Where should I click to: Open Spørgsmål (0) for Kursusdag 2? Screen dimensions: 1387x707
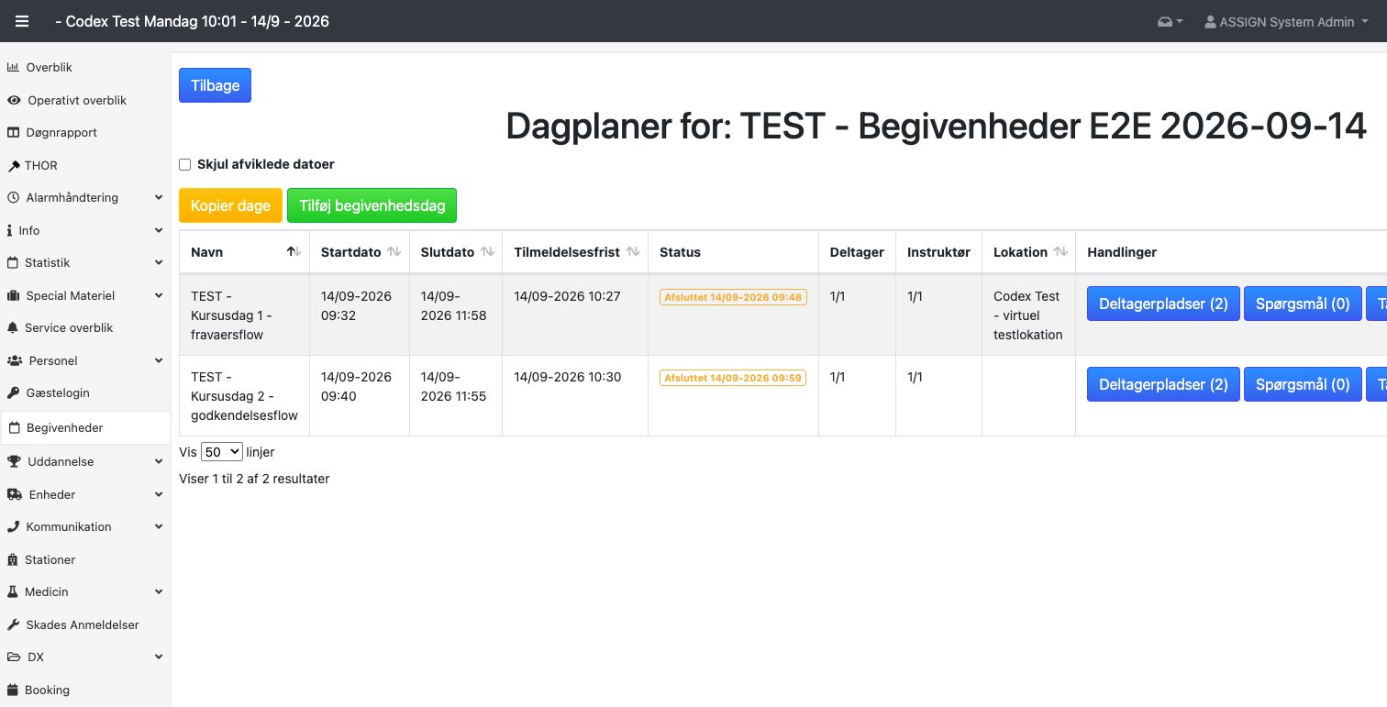click(1303, 384)
